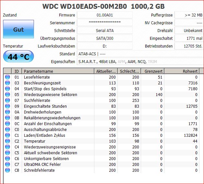204x184 pixels.
Task: Click the NV Cachegrösse field showing ----
Action: coord(189,23)
